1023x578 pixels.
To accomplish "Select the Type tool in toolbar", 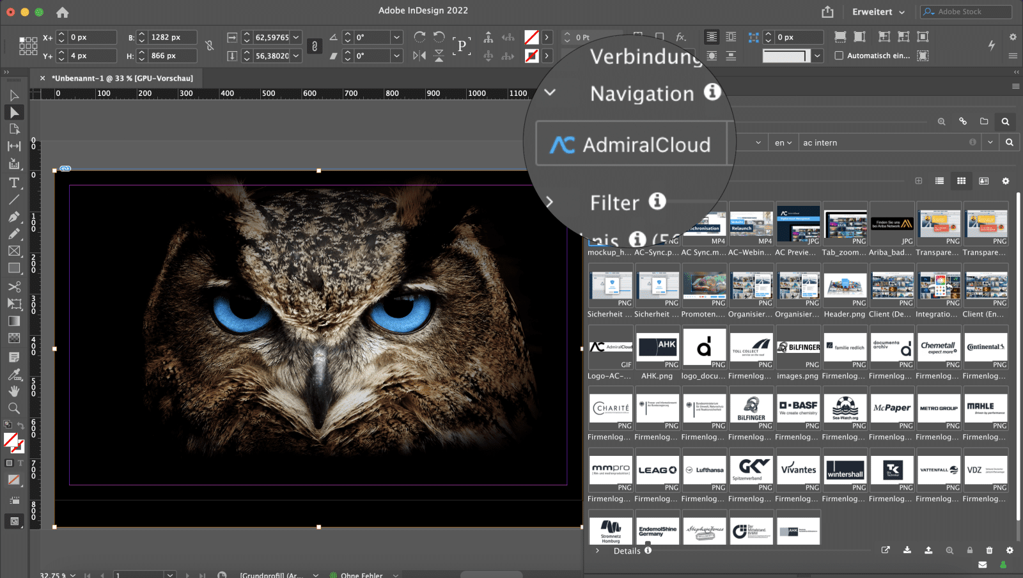I will click(14, 183).
